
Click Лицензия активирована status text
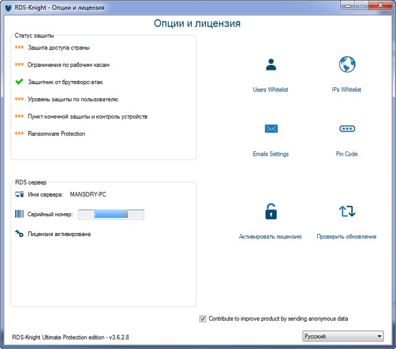[59, 234]
